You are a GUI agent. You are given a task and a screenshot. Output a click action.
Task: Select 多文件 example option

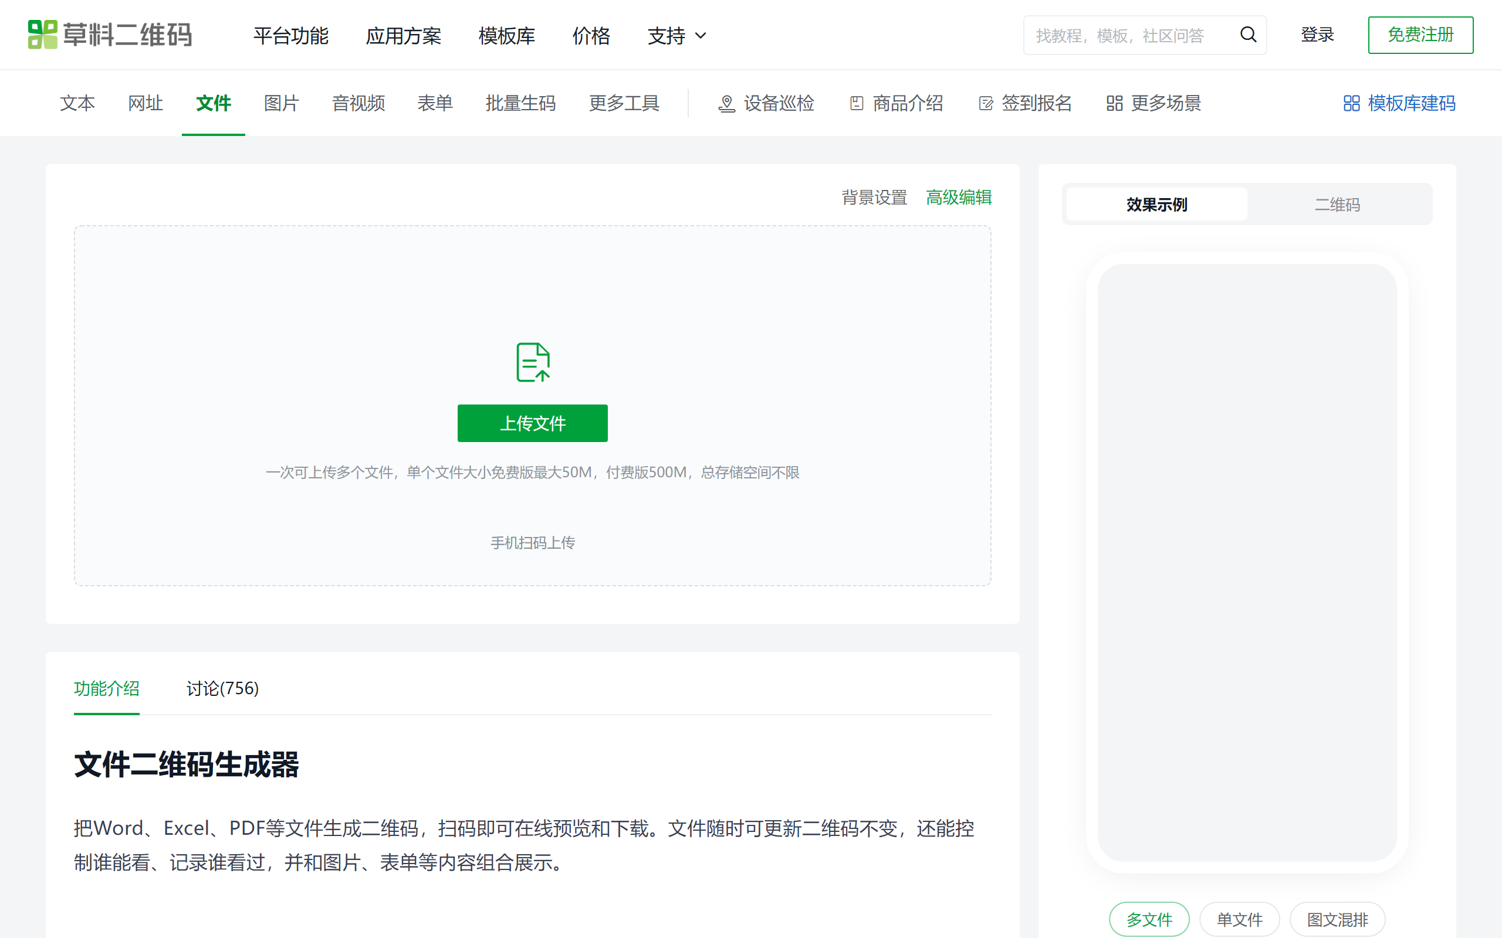click(x=1149, y=919)
